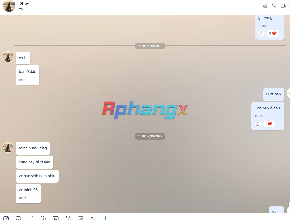Image resolution: width=290 pixels, height=220 pixels.
Task: Select the 'O ct bạn' message
Action: coord(273,94)
